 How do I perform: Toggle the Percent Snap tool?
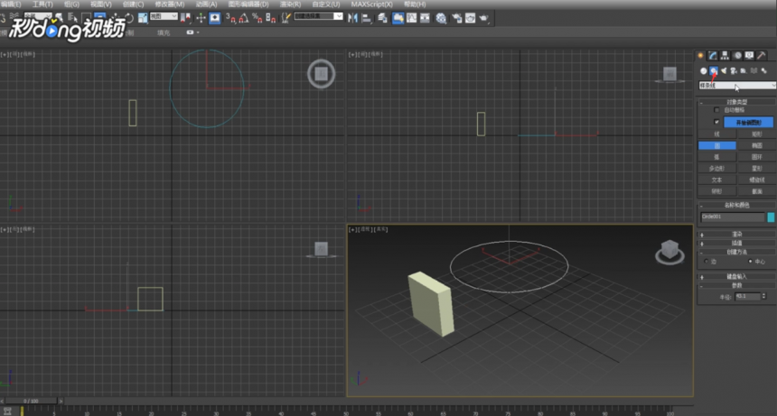pos(257,18)
